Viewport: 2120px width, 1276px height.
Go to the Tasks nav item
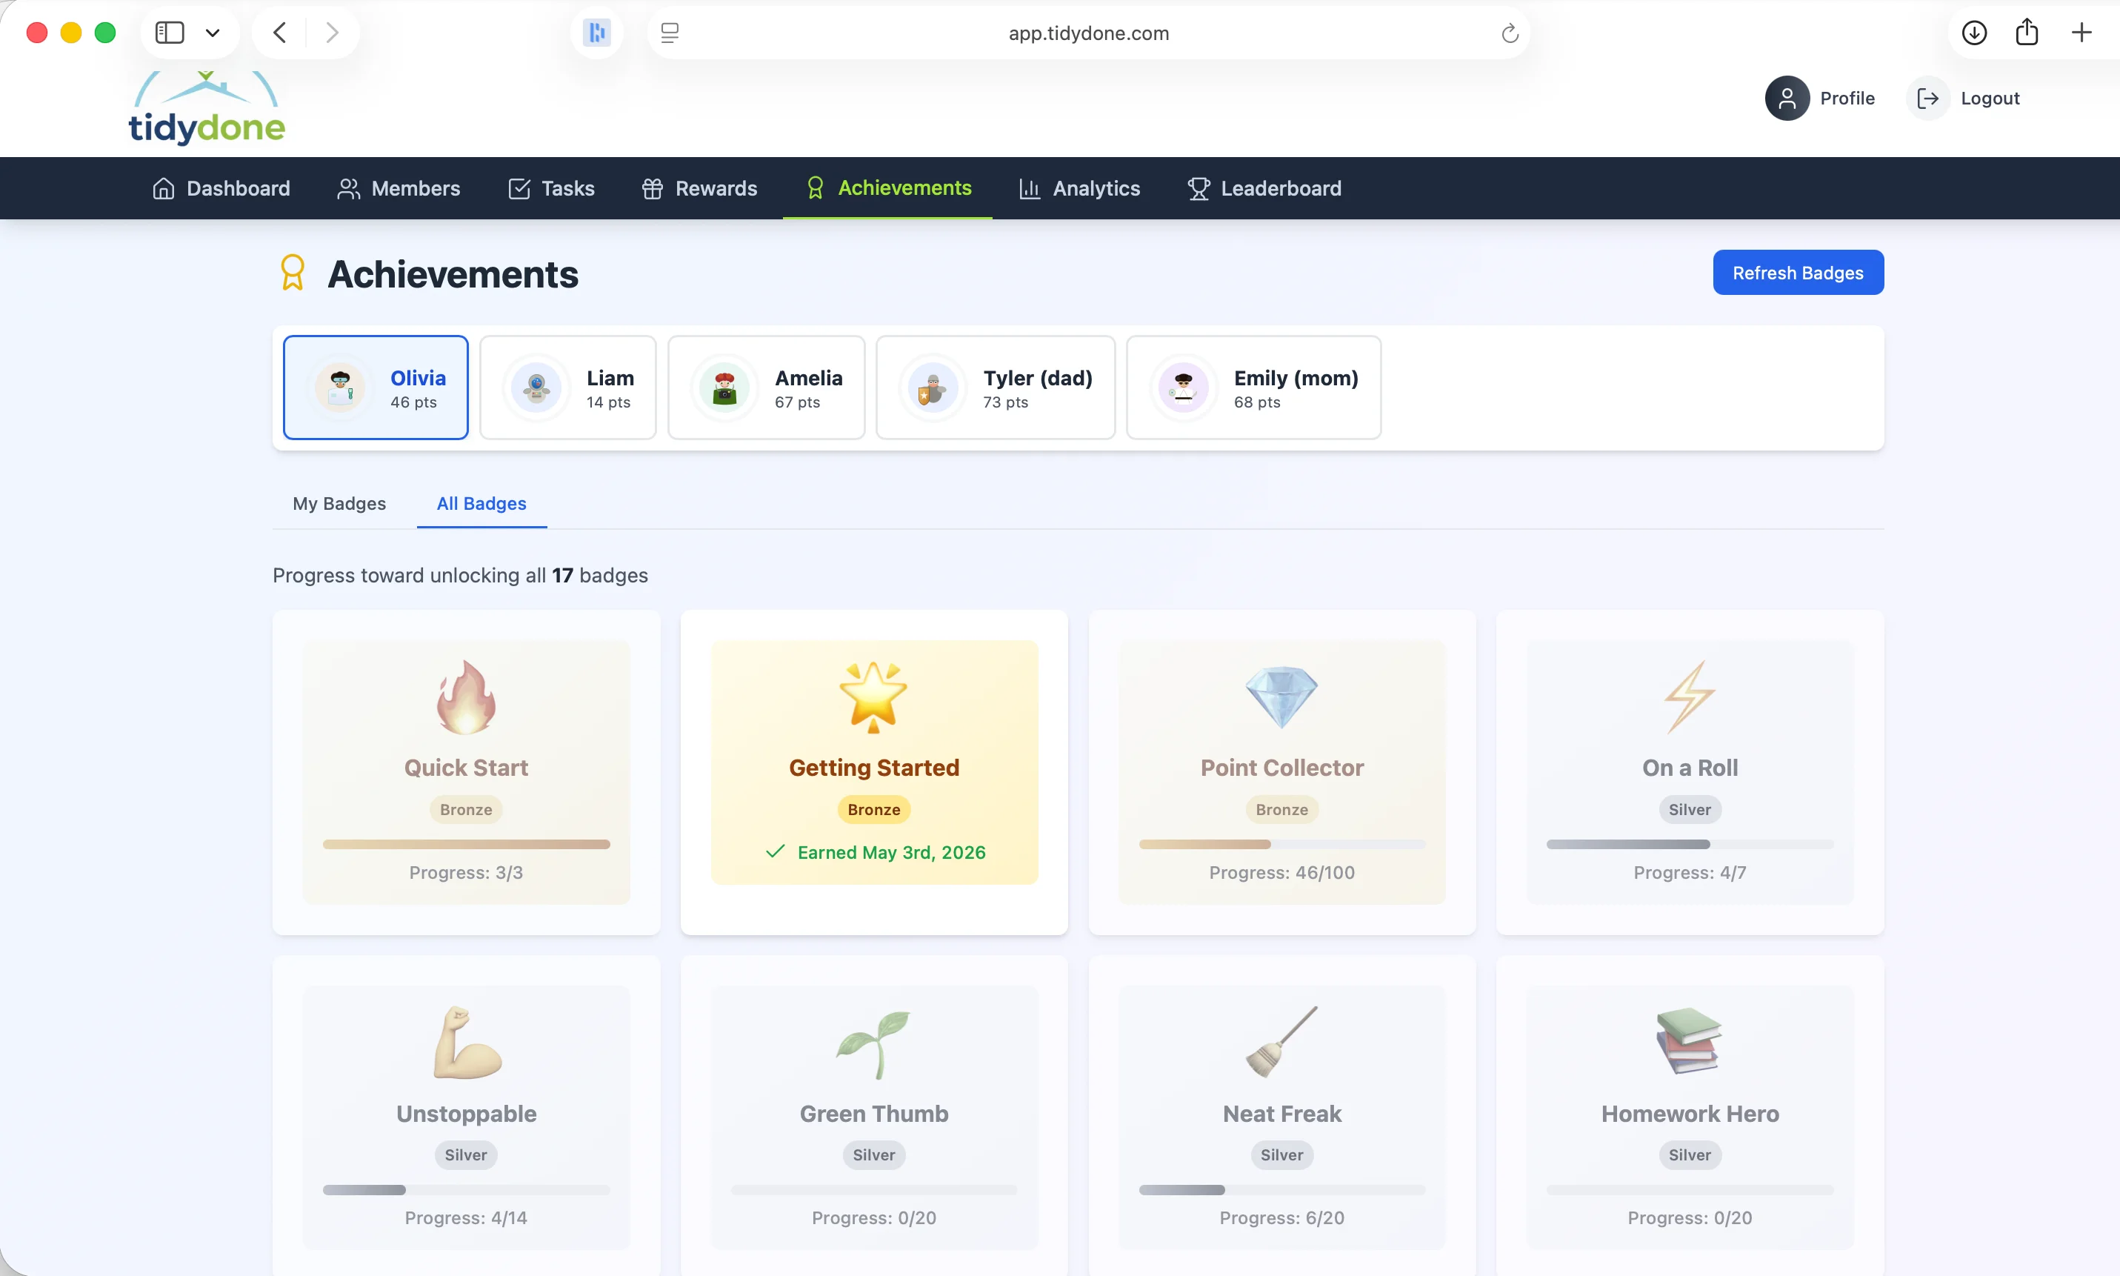pos(551,188)
